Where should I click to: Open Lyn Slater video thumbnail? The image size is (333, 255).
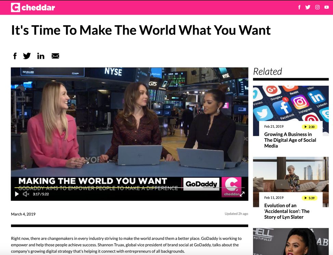(x=291, y=175)
